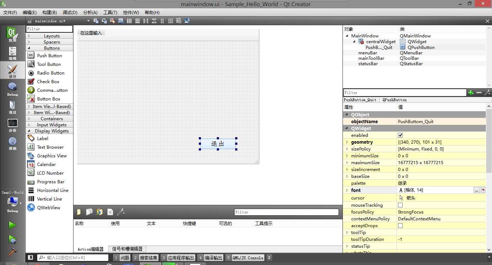
Task: Apply form layout icon in toolbar
Action: (162, 21)
